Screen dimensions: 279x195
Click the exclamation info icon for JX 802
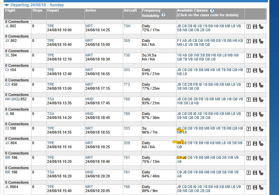click(x=249, y=41)
